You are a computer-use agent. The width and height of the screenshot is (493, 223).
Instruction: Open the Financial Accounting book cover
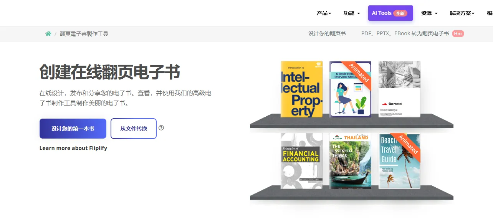point(301,161)
